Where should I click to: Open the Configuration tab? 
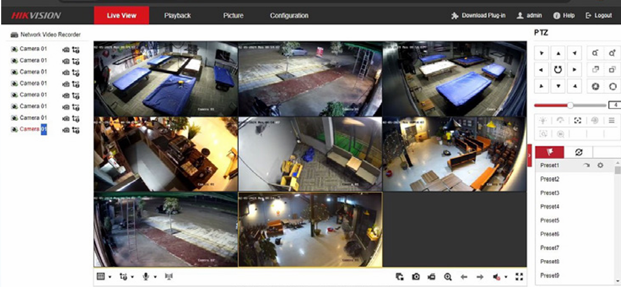(x=289, y=16)
